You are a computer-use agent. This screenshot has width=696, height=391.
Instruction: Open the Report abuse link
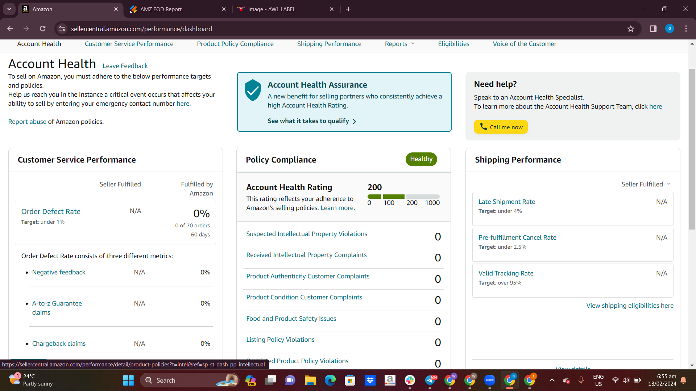[x=27, y=122]
